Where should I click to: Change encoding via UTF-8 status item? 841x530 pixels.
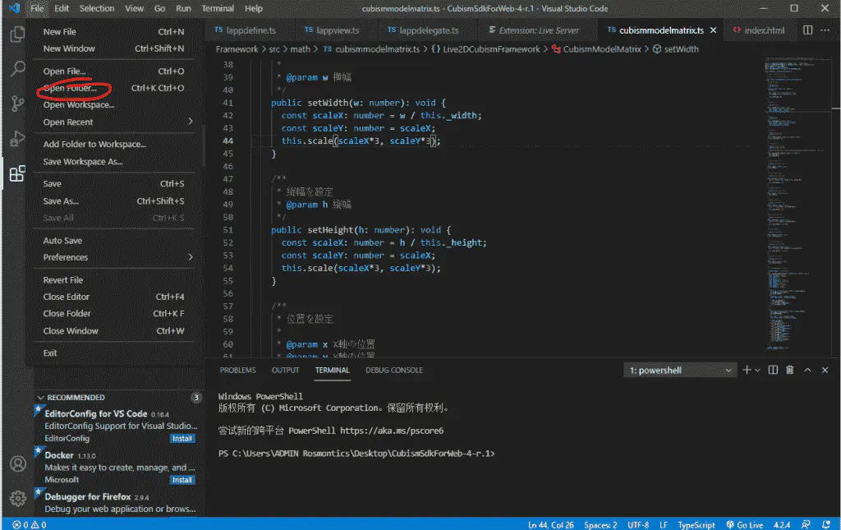tap(638, 524)
